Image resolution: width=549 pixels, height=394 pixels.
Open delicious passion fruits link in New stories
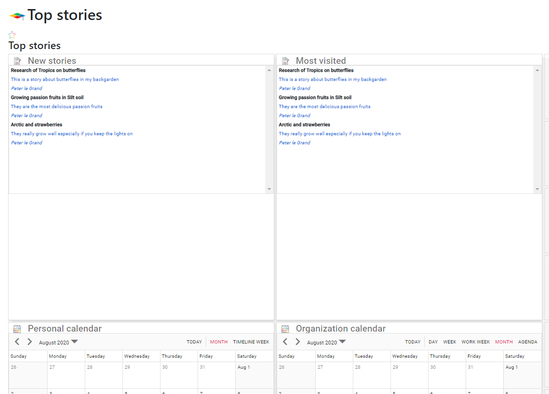(x=57, y=106)
